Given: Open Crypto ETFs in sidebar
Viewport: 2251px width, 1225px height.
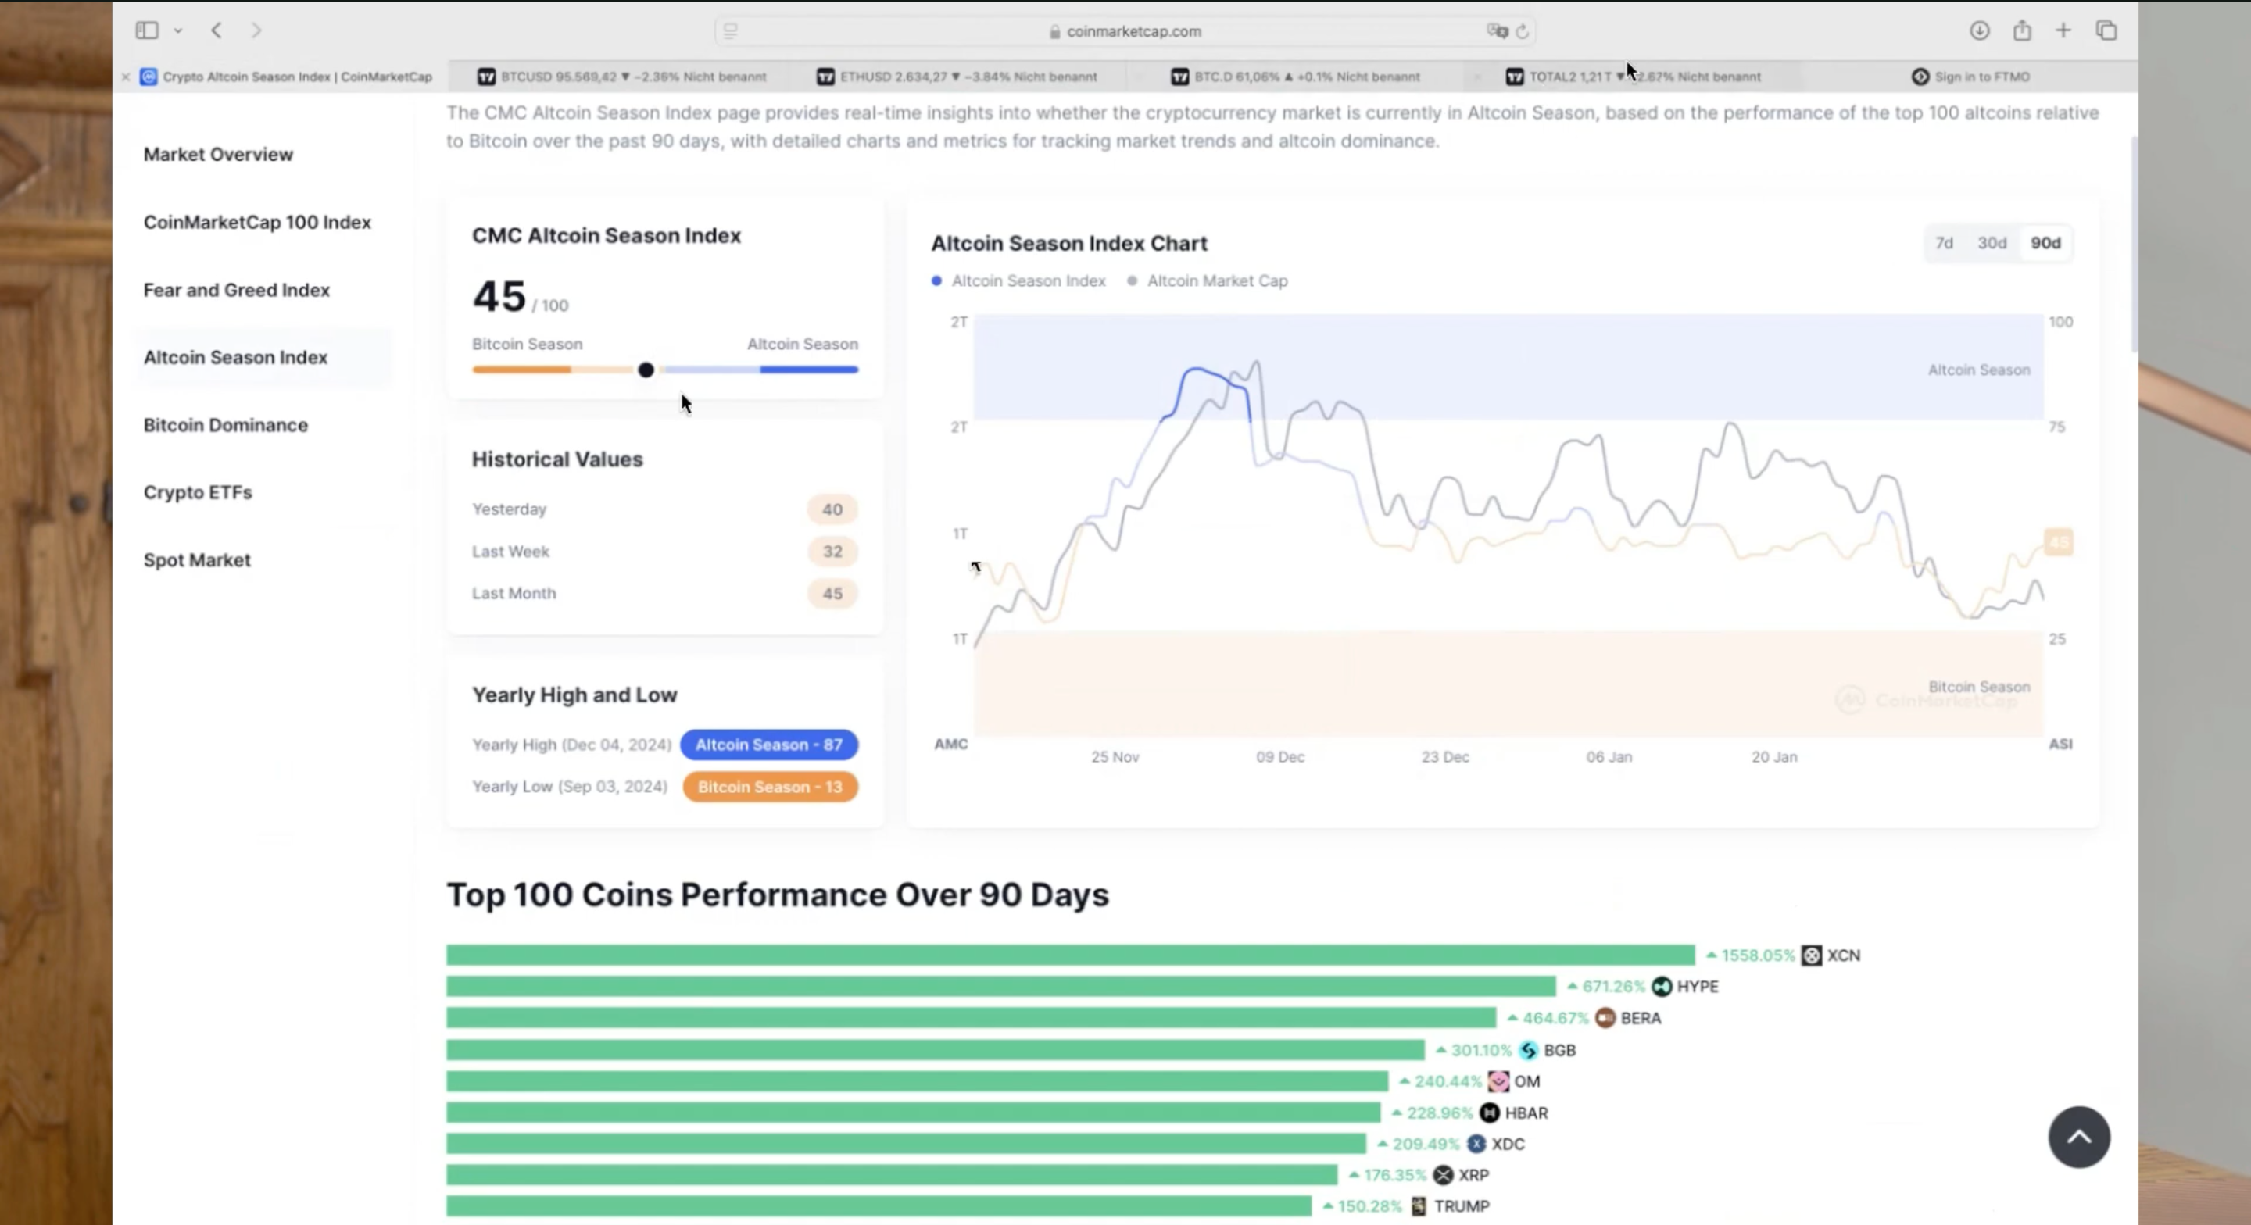Looking at the screenshot, I should [x=198, y=492].
